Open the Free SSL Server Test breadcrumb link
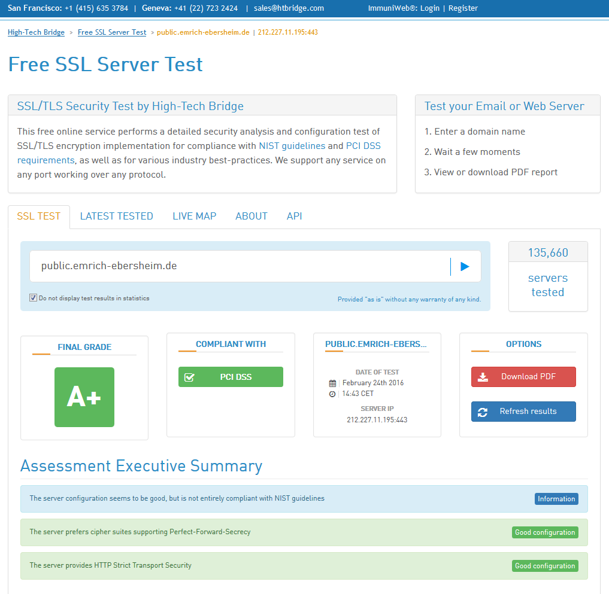The width and height of the screenshot is (609, 594). (112, 32)
